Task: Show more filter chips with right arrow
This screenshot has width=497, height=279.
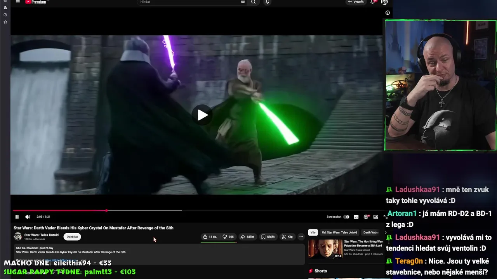Action: click(x=386, y=232)
